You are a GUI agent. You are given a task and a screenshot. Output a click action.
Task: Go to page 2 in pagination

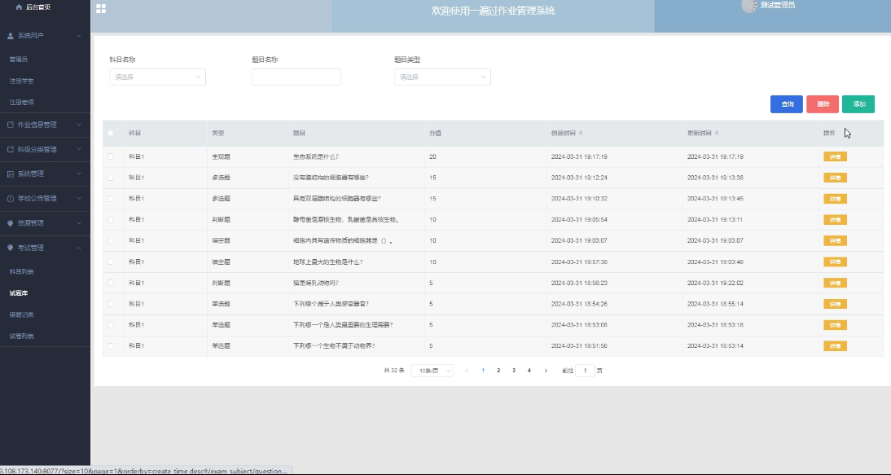498,371
